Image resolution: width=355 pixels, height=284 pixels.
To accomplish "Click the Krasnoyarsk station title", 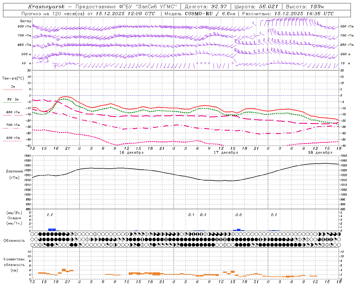I will click(x=46, y=7).
